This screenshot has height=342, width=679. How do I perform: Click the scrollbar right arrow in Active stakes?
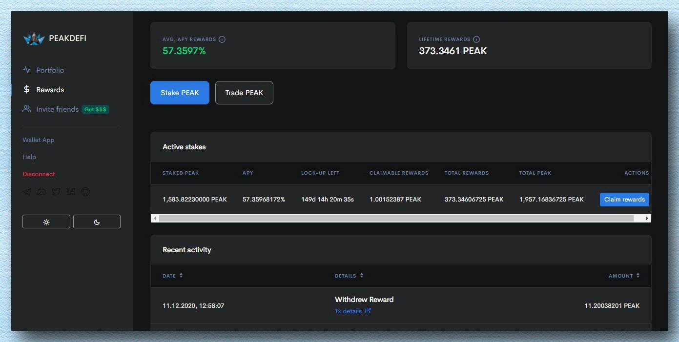[x=647, y=218]
